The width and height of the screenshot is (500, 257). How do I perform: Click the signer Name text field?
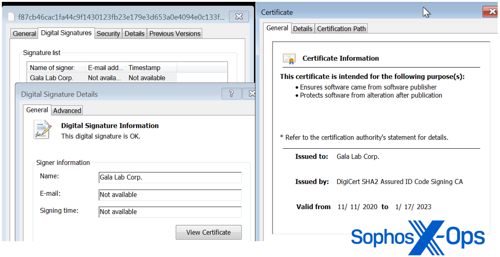170,178
